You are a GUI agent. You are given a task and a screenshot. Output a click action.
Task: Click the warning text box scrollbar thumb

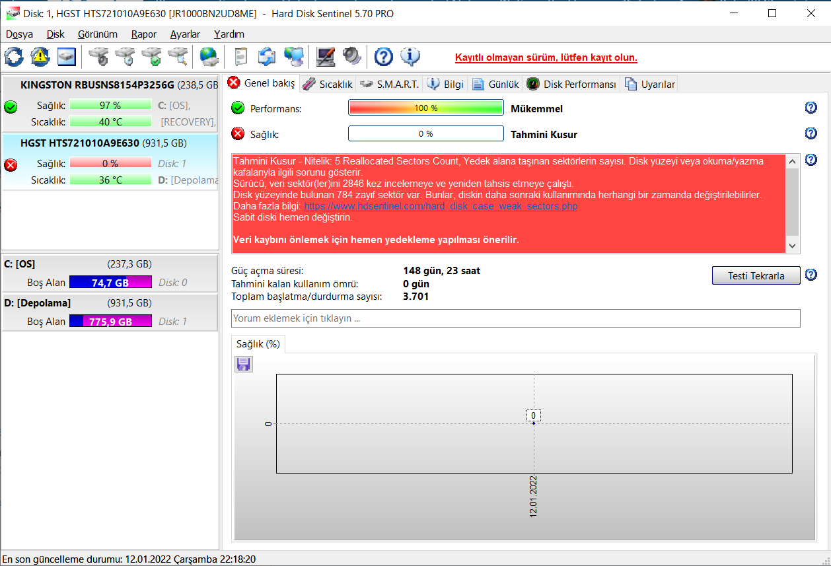point(793,202)
